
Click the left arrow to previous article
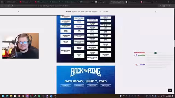pyautogui.click(x=18, y=12)
